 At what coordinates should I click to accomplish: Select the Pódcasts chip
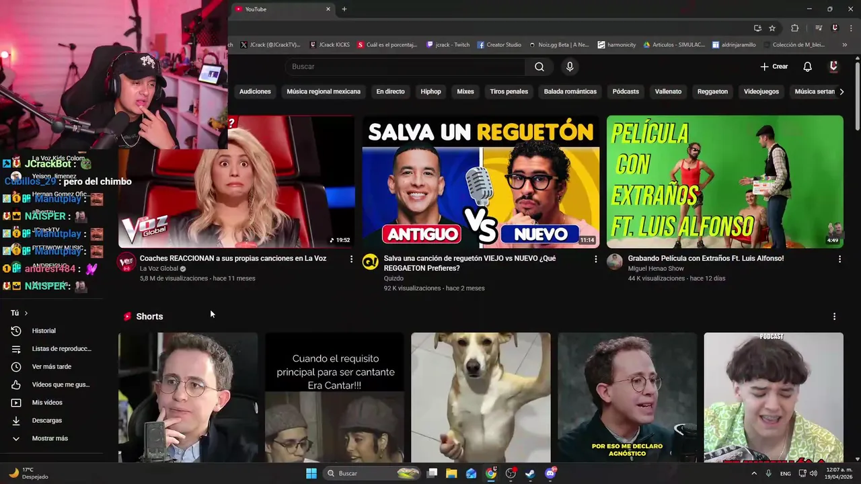(x=626, y=91)
